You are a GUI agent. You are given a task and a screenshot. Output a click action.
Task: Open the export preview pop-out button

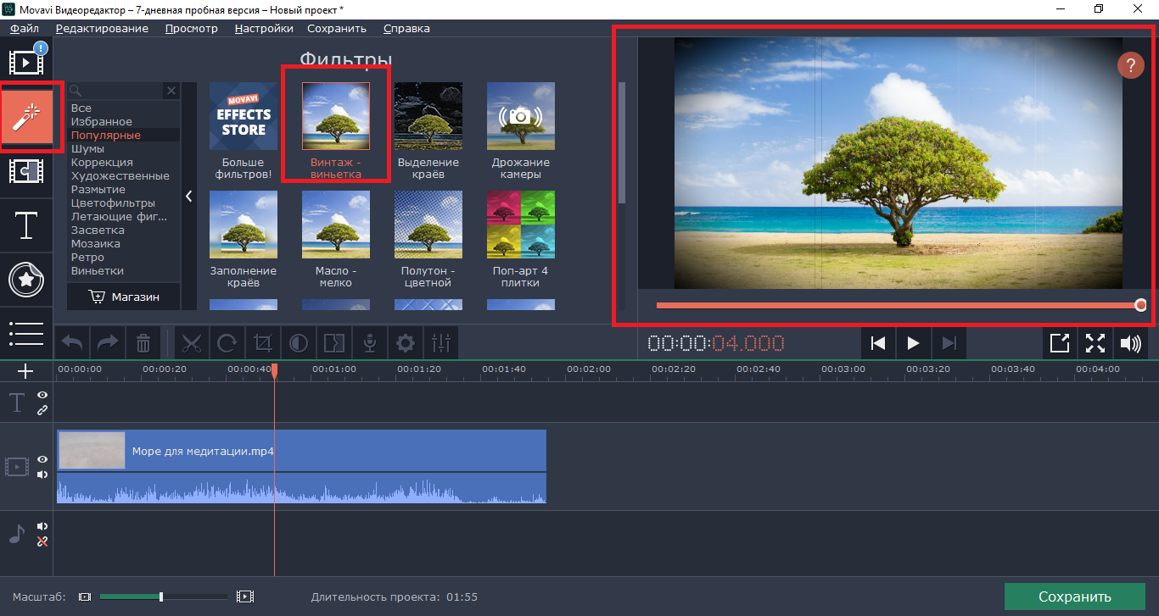(1060, 343)
